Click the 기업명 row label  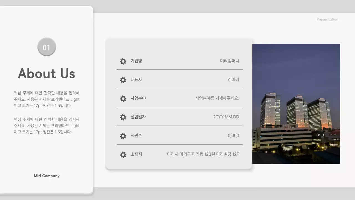pyautogui.click(x=136, y=61)
